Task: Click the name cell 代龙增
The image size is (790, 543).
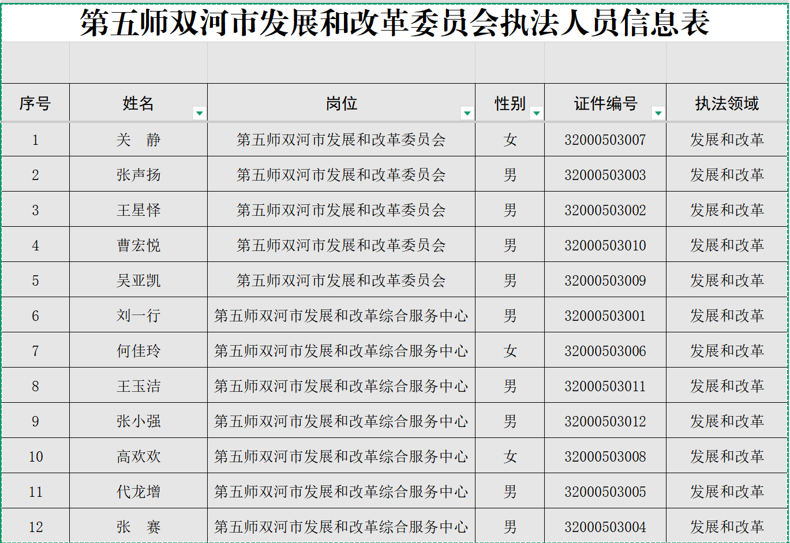Action: tap(138, 492)
